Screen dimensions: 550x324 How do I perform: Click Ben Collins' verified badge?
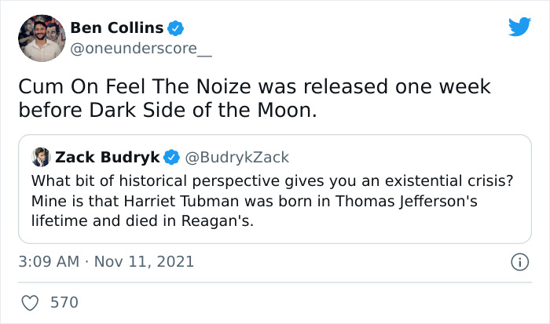[177, 29]
